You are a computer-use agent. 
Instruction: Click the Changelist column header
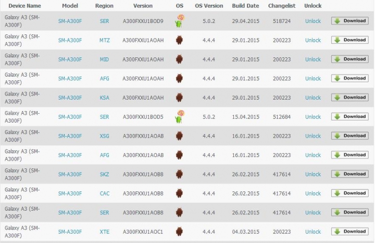[282, 6]
